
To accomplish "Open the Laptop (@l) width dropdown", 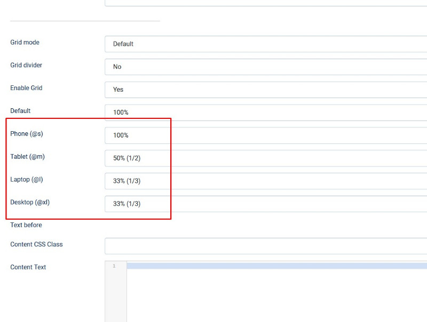I will pos(266,181).
